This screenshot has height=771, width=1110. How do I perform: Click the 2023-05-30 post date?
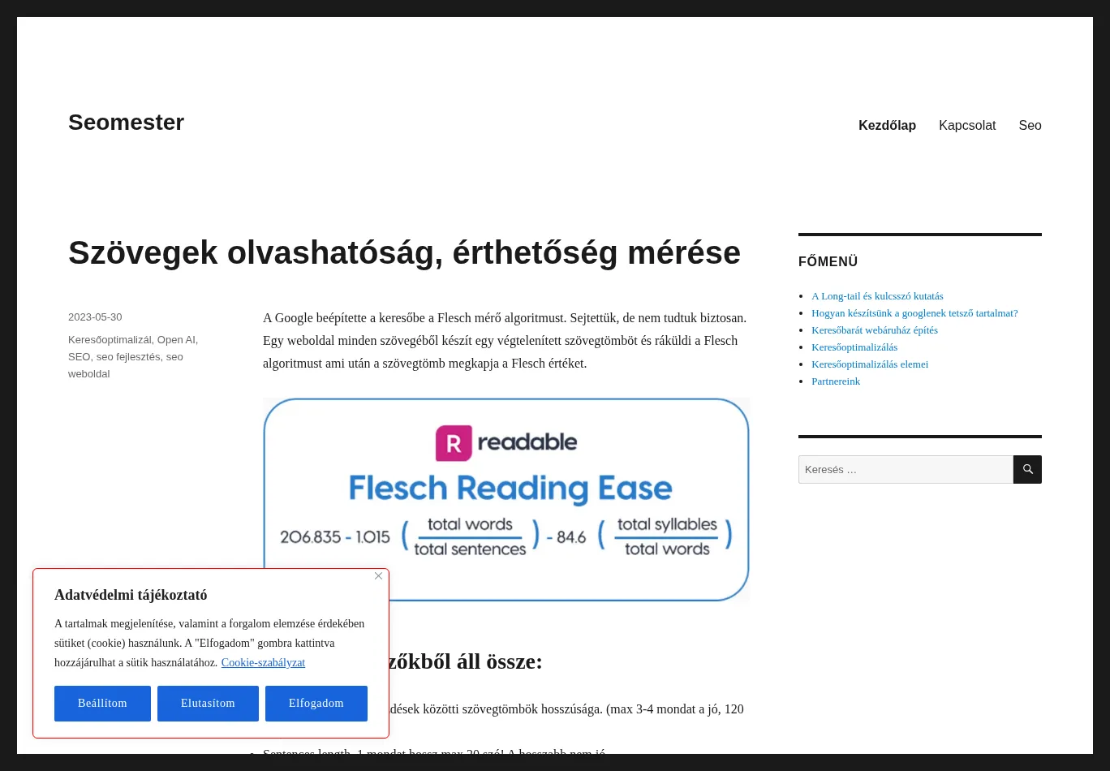95,317
